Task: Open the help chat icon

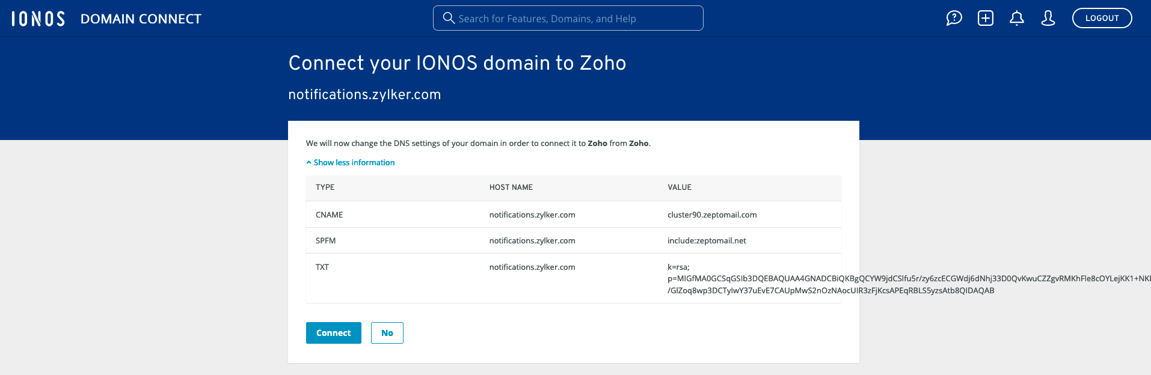Action: [x=954, y=19]
